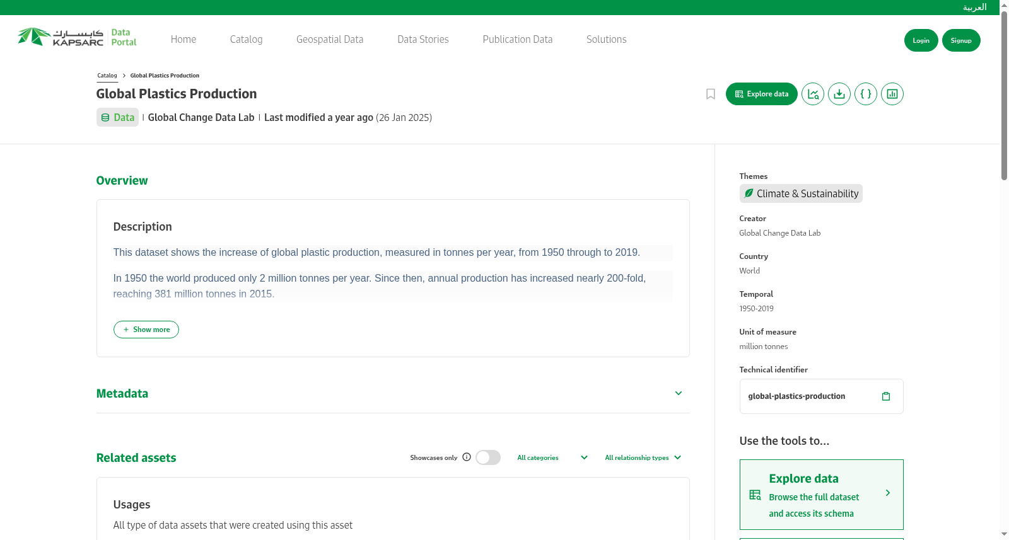Click the Data type badge
The width and height of the screenshot is (1009, 540).
point(117,117)
